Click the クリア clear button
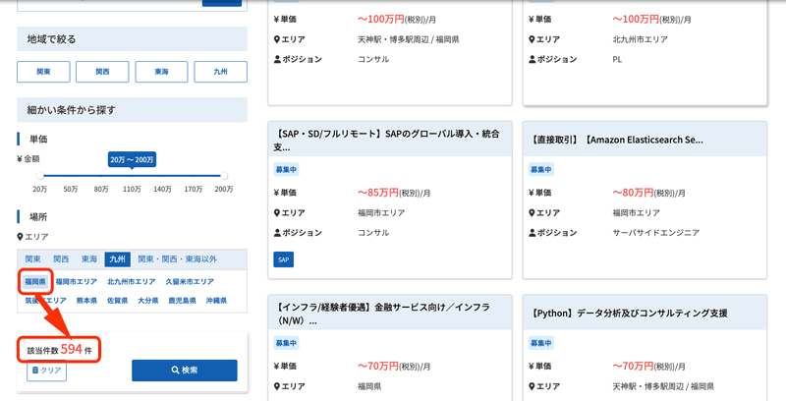The width and height of the screenshot is (786, 401). pyautogui.click(x=46, y=371)
